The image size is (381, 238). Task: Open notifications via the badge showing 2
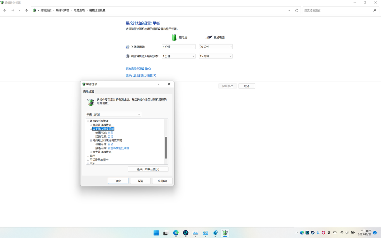[x=375, y=233]
